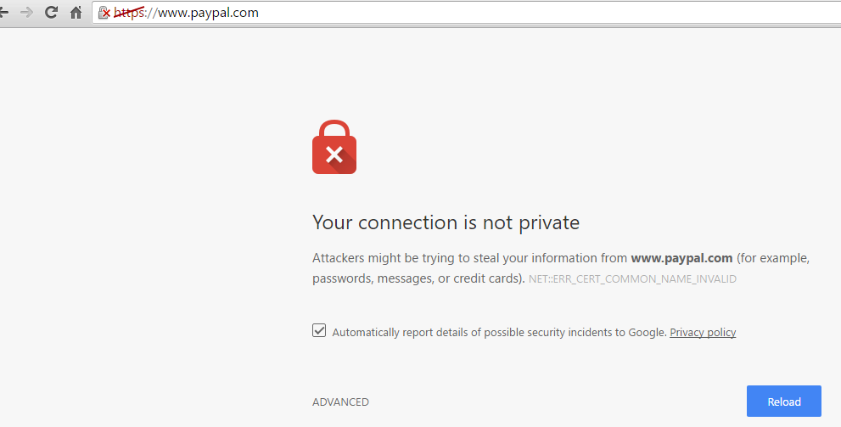Click the NET::ERR_CERT_COMMON_NAME_INVALID error code

632,279
